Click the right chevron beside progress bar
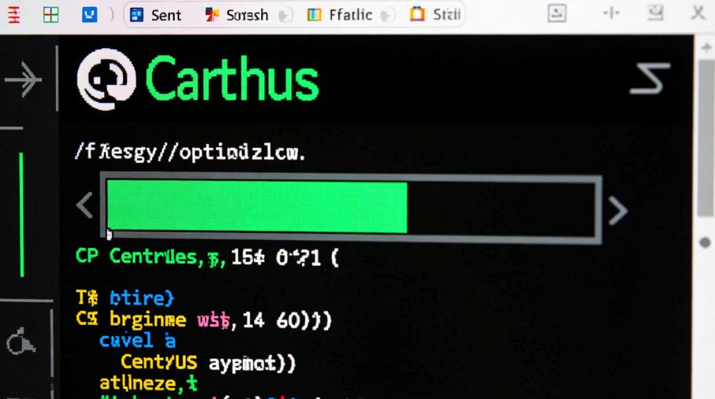715x399 pixels. pos(618,211)
